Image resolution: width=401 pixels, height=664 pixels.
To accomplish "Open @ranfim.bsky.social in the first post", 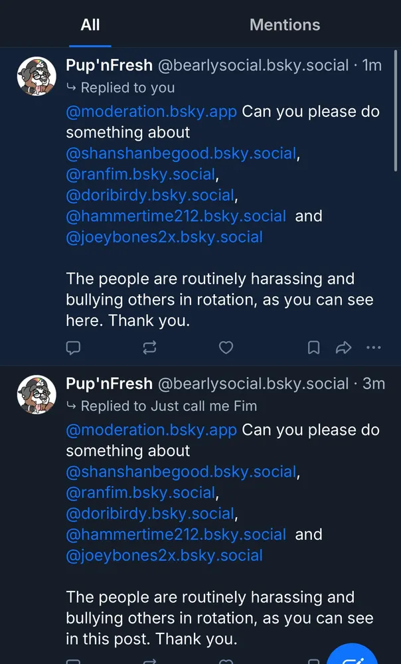I will [141, 175].
